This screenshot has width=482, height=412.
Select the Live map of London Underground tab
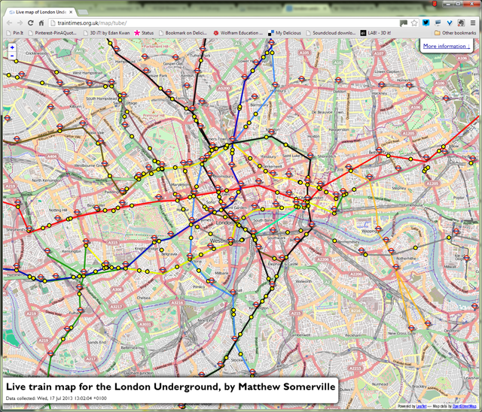click(40, 12)
